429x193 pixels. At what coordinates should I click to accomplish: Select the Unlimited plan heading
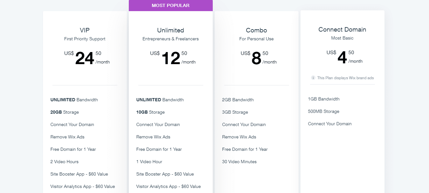point(170,30)
